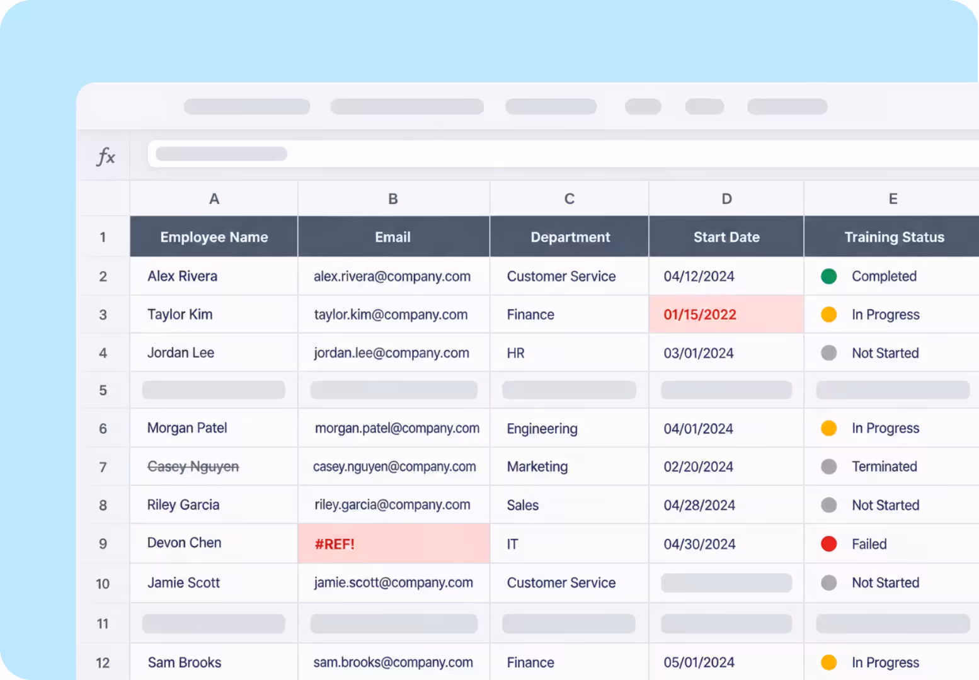The image size is (979, 680).
Task: Select the jordan.lee@company.com cell
Action: click(393, 353)
